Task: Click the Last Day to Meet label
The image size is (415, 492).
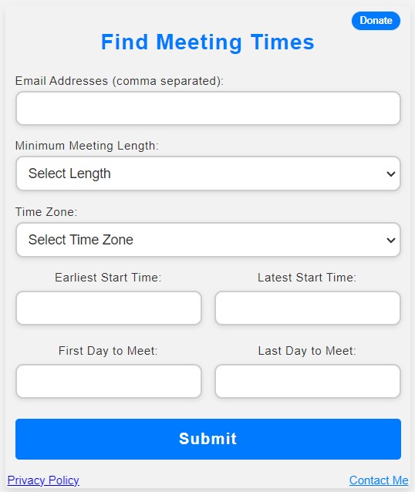Action: tap(307, 351)
